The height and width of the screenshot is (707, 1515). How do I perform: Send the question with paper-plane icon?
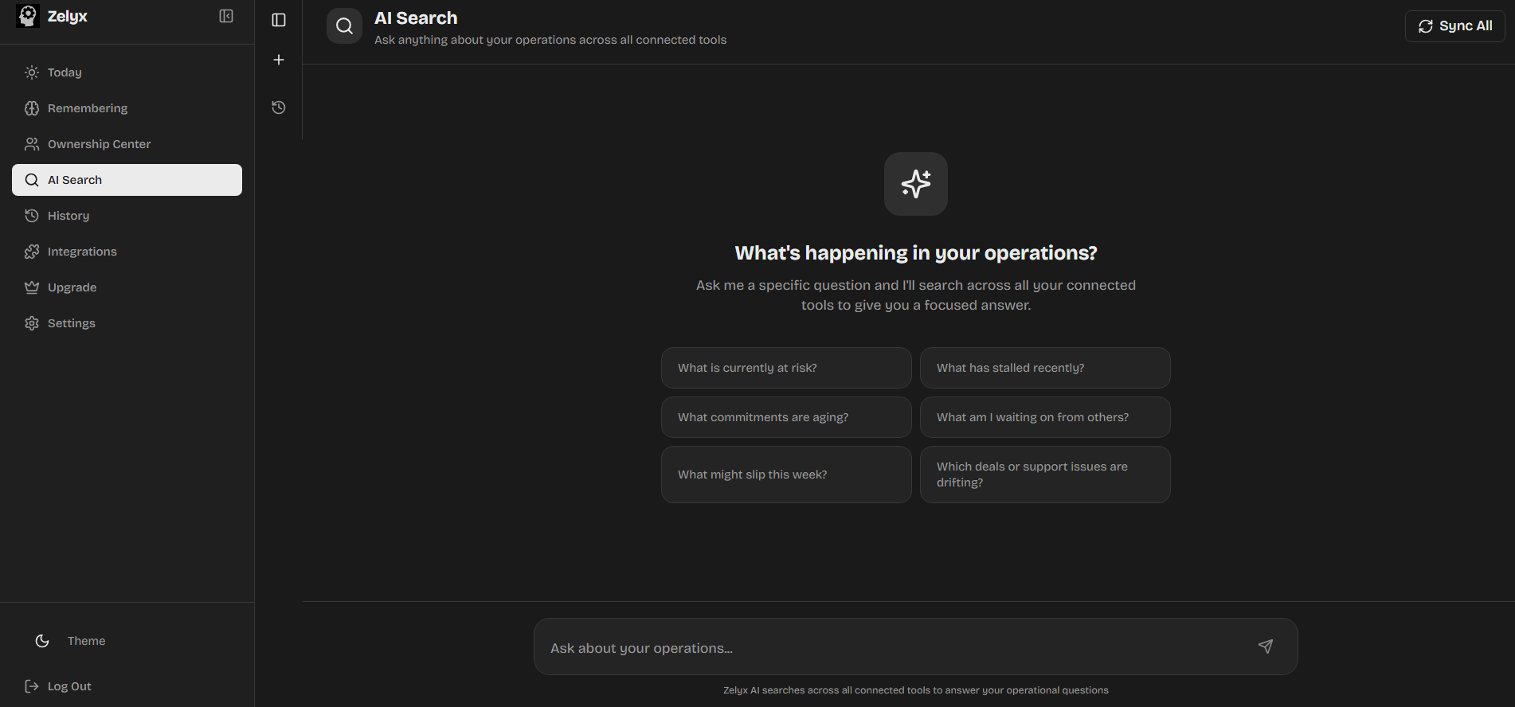point(1266,646)
